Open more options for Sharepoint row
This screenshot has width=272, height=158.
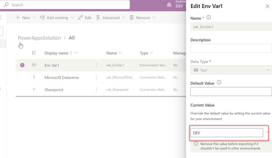[x=96, y=90]
